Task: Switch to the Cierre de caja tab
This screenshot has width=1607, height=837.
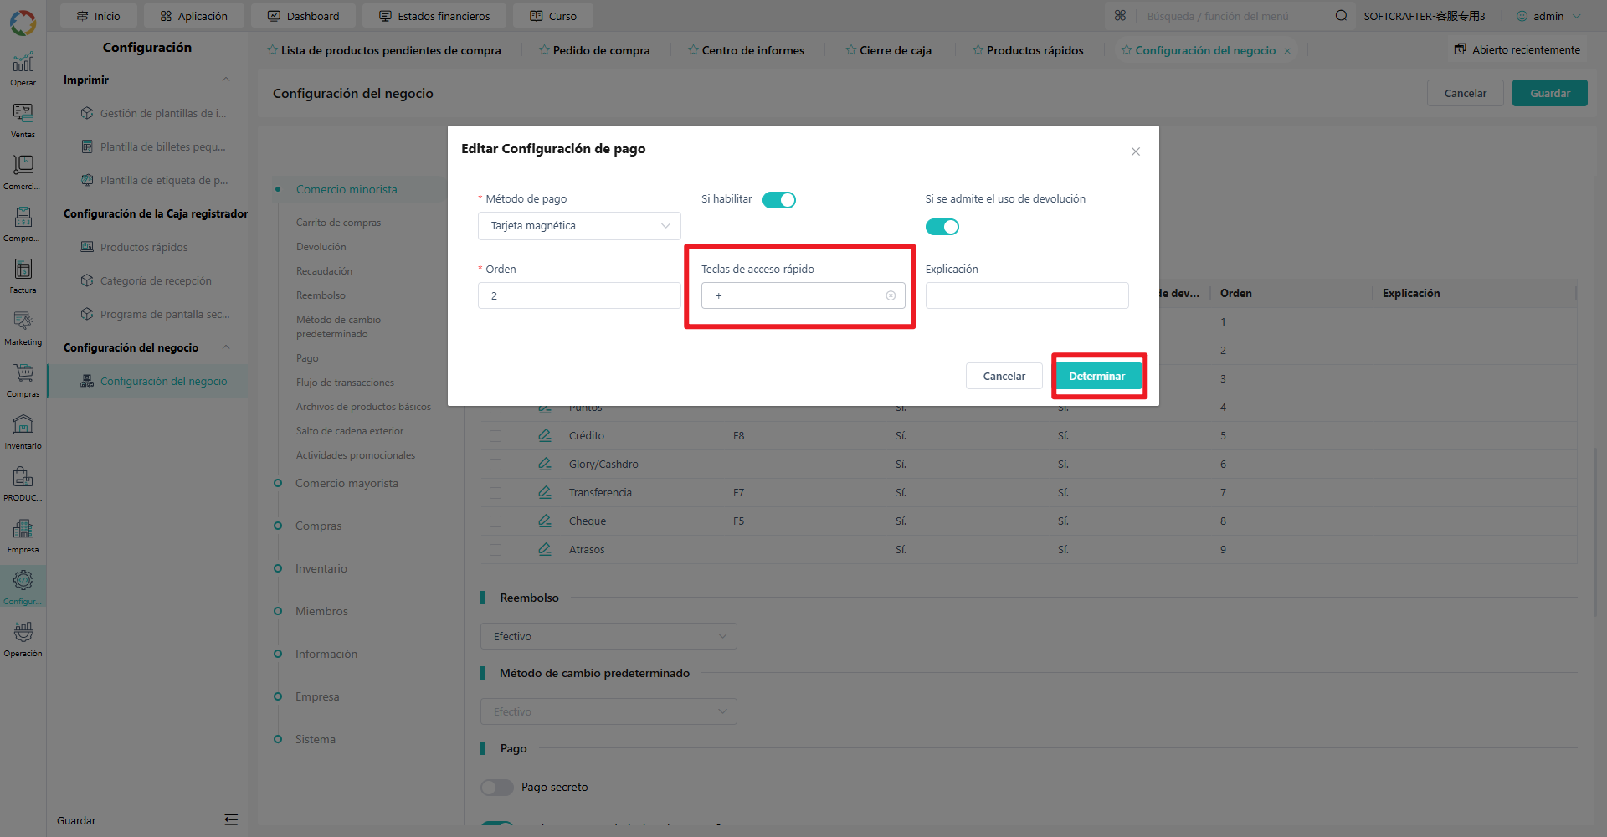Action: [888, 50]
